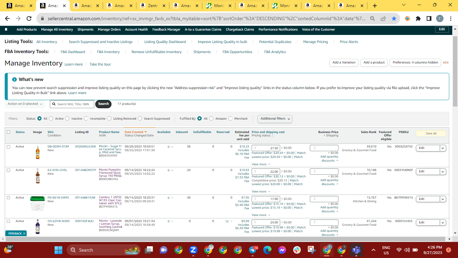Screen dimensions: 458x258
Task: Open Microsoft Teams from the taskbar
Action: click(356, 250)
